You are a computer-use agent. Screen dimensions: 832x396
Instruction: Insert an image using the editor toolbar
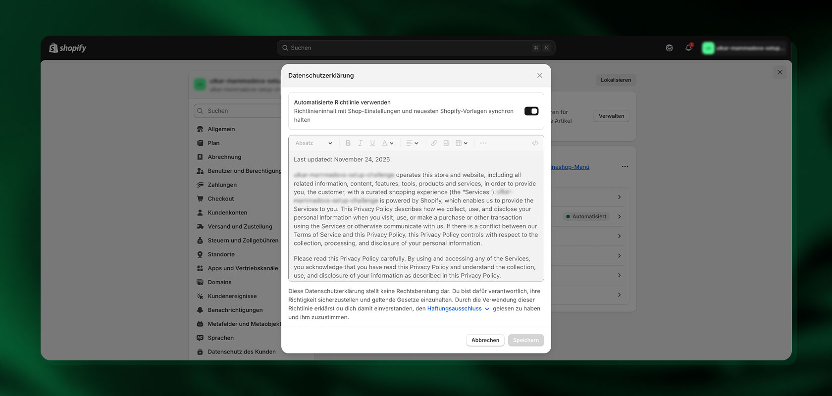[x=446, y=143]
